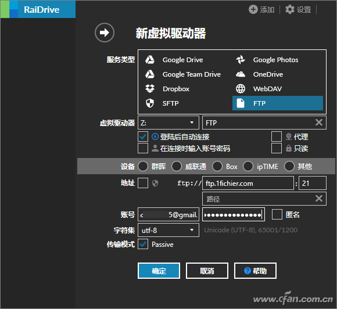Choose Google Photos service type

pyautogui.click(x=278, y=60)
